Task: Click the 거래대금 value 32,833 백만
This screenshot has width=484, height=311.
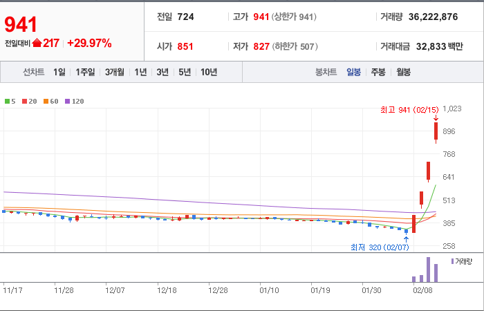Action: coord(440,46)
